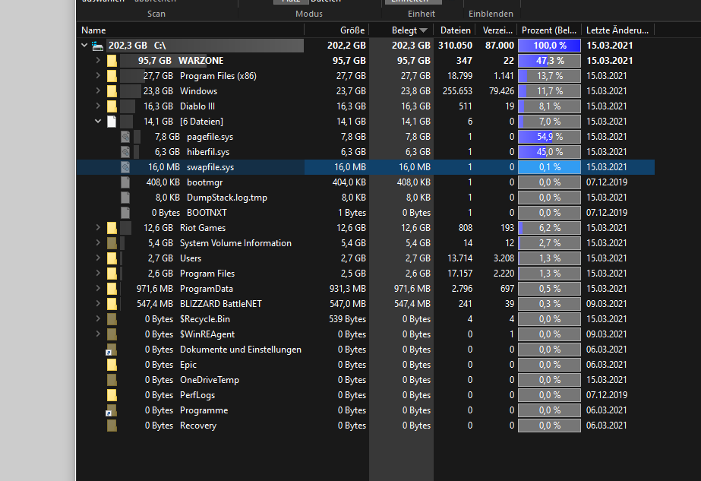
Task: Sort by the Verzei... column header
Action: (495, 30)
